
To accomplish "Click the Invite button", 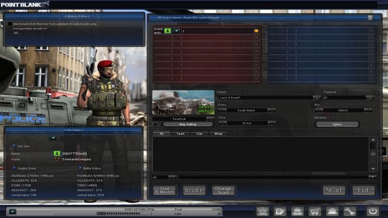I will pos(194,190).
